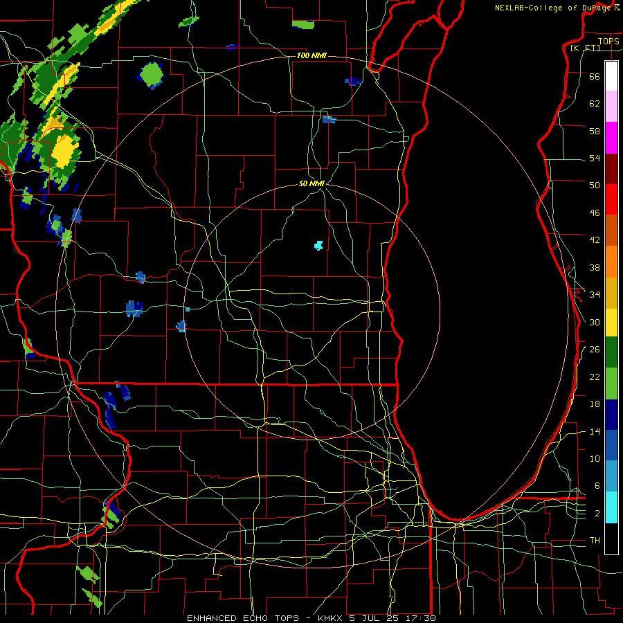
Task: Click the legend value 54
Action: (x=595, y=158)
